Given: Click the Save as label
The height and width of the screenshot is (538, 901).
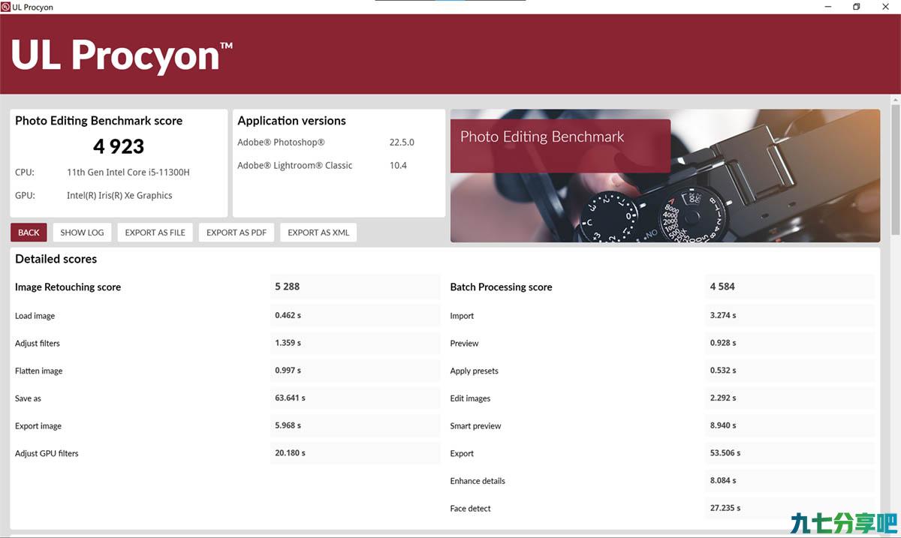Looking at the screenshot, I should coord(28,398).
